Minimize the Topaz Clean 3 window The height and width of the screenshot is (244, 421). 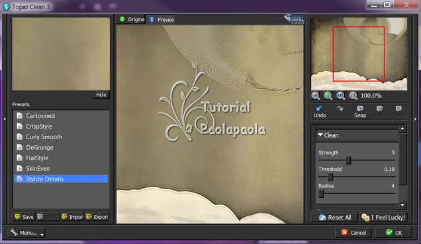click(374, 5)
